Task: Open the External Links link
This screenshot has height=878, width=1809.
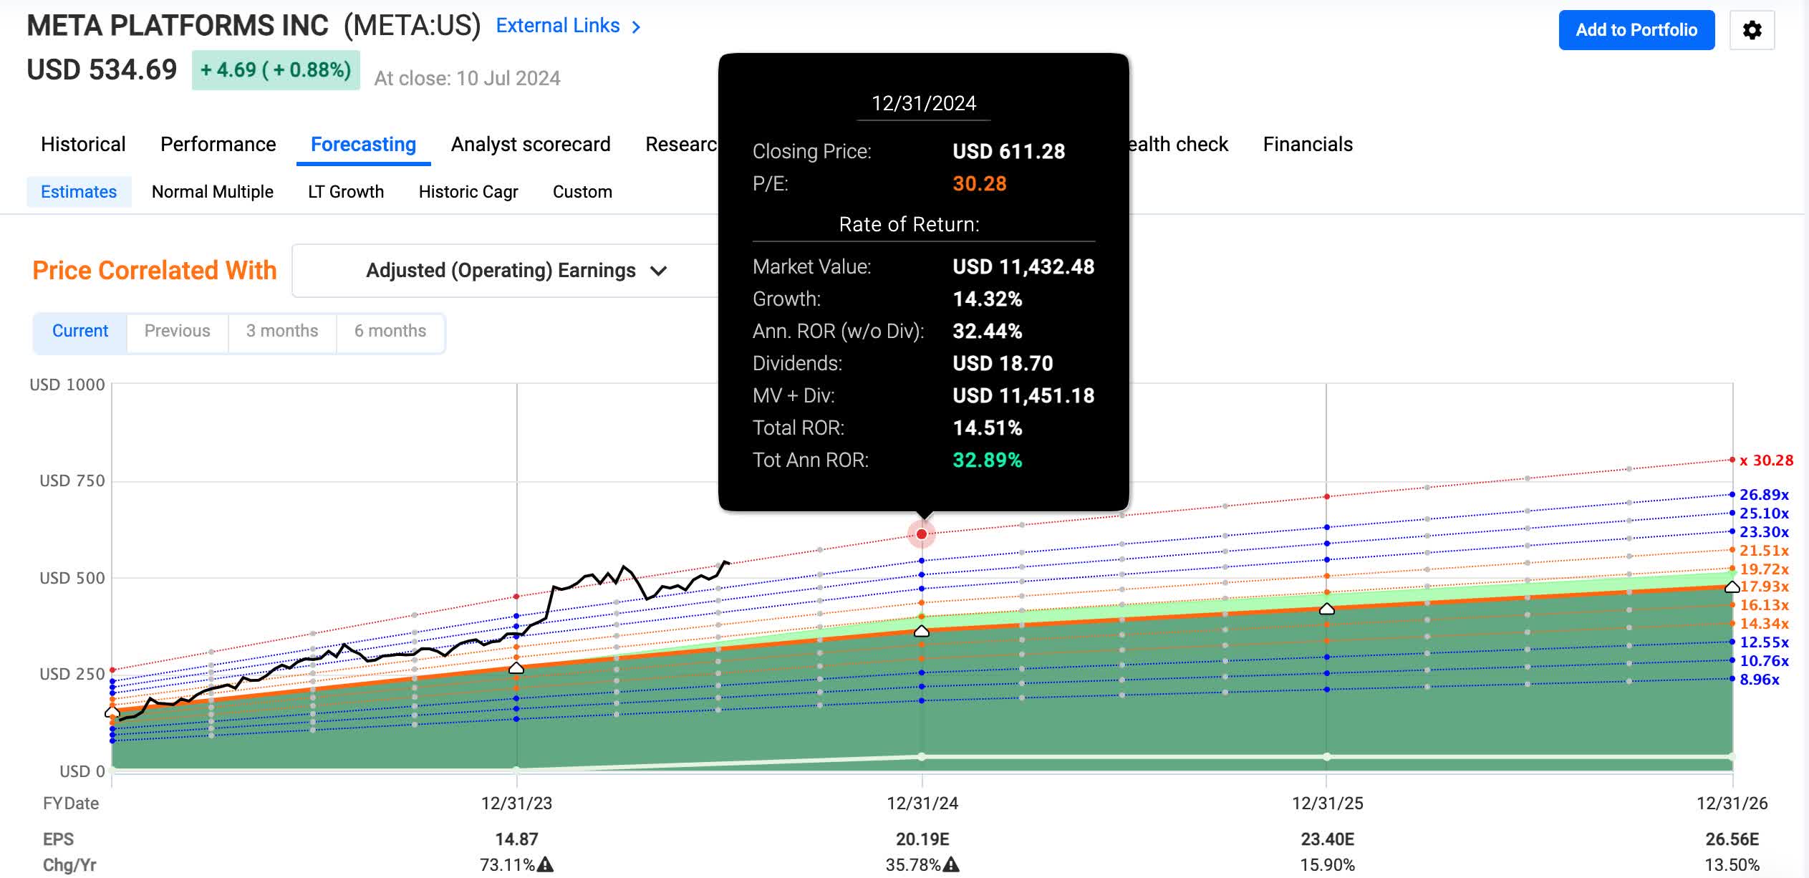Action: 558,26
